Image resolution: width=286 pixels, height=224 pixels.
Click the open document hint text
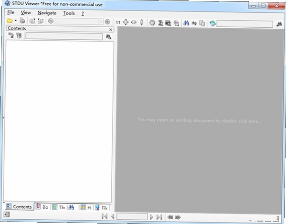click(200, 120)
